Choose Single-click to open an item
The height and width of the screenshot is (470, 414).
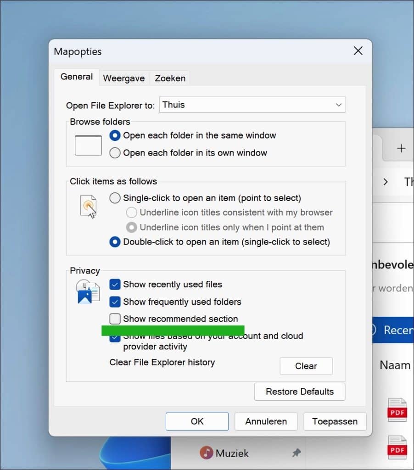tap(115, 198)
